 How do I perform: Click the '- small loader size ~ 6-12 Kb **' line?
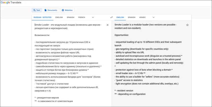pyautogui.click(x=130, y=73)
